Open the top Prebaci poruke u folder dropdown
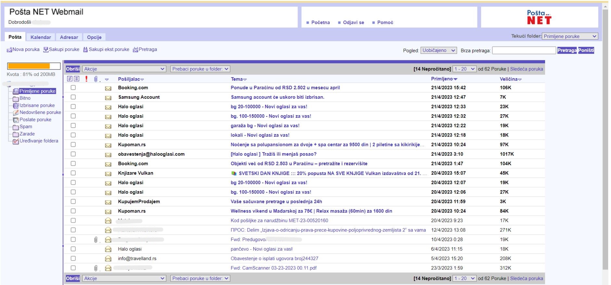Screen dimensions: 611x285 (x=200, y=69)
